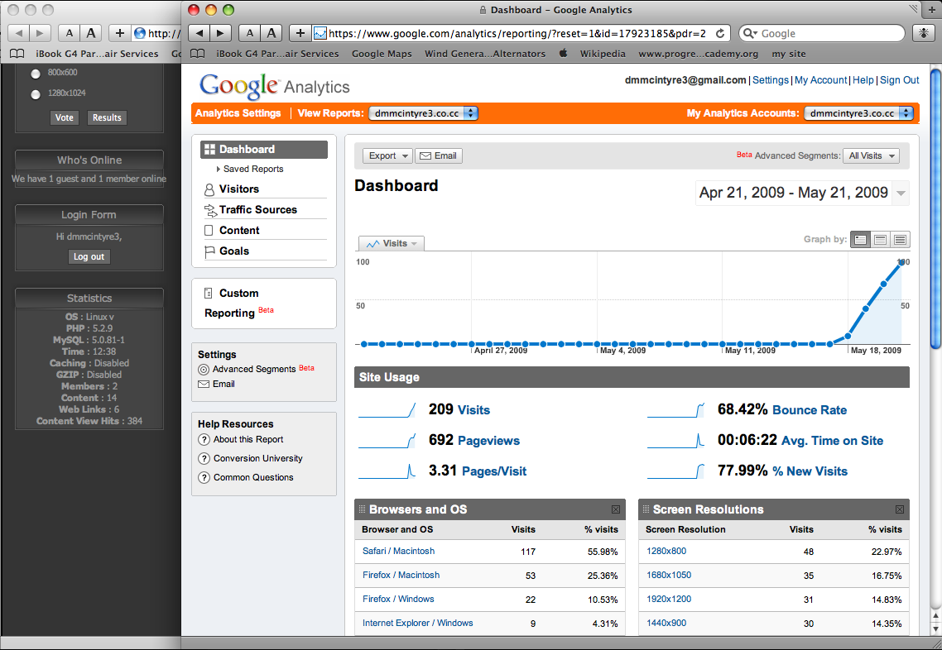This screenshot has width=942, height=650.
Task: Click the Content page icon
Action: [x=209, y=231]
